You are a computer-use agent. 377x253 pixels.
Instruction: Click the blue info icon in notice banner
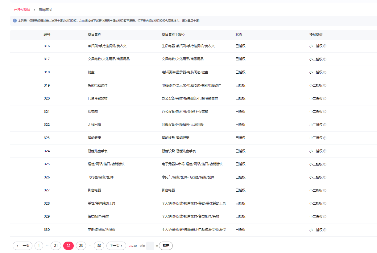tap(15, 21)
